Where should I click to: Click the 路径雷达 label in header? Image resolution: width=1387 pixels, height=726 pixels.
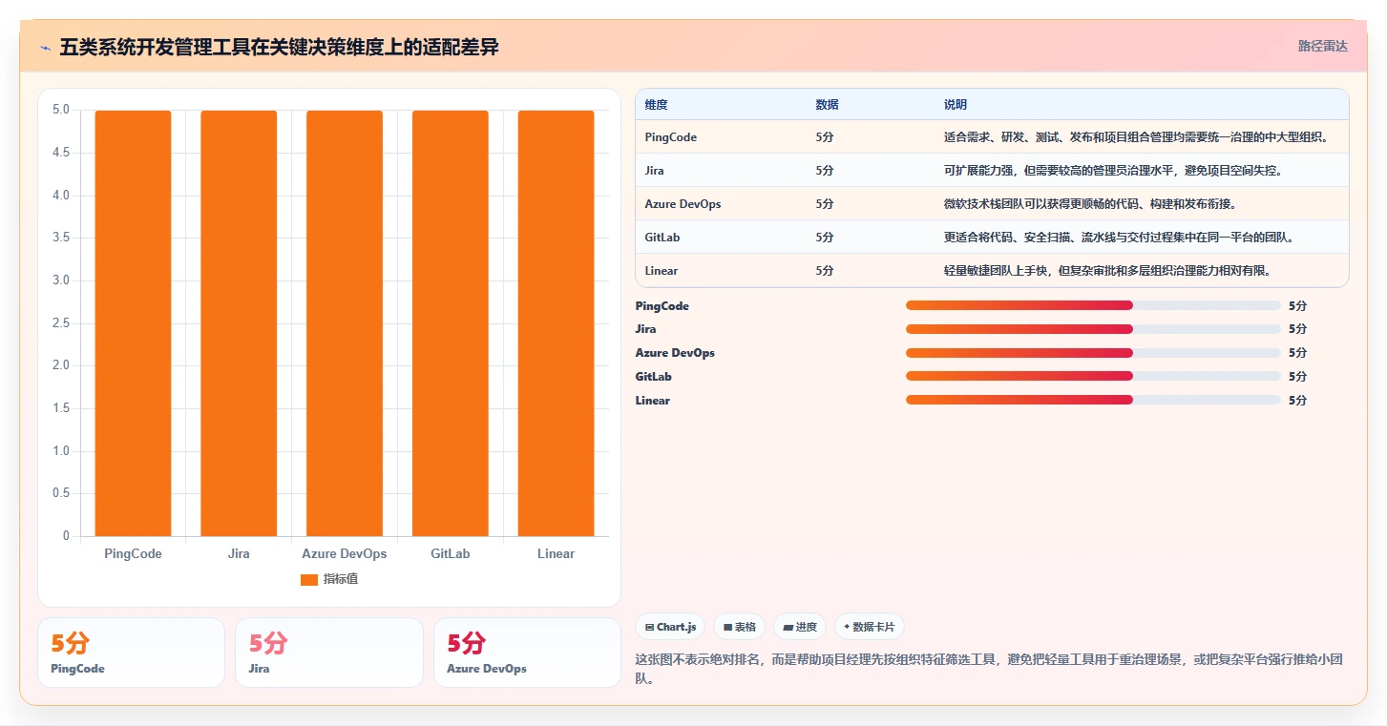coord(1322,46)
